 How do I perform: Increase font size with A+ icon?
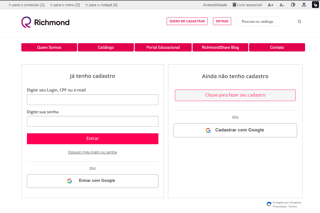271,5
